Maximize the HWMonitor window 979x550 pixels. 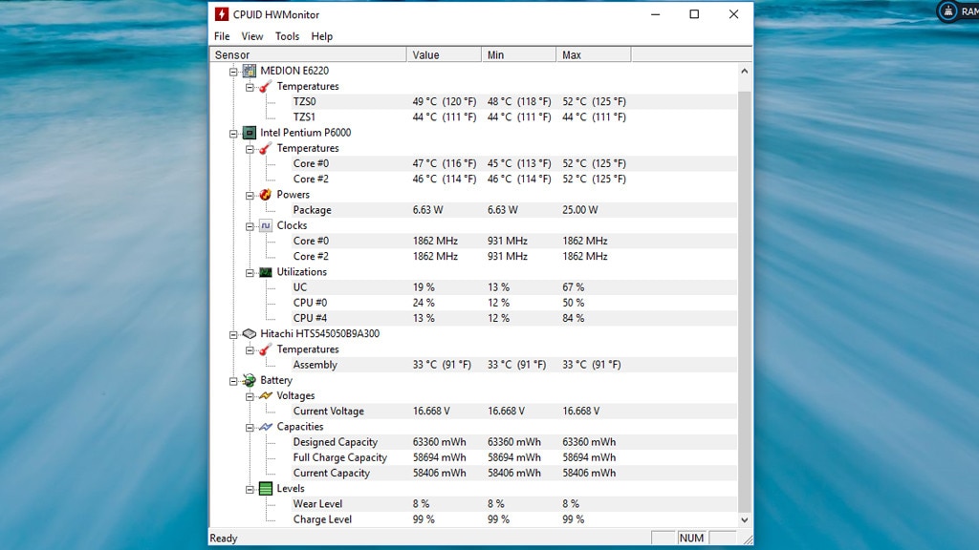click(x=694, y=14)
